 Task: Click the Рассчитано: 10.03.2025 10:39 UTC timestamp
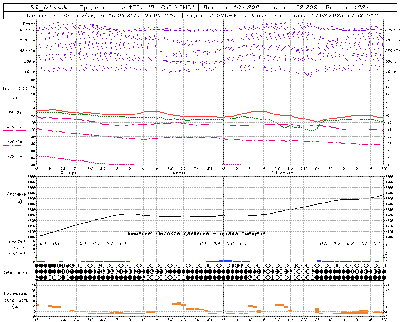(x=326, y=15)
